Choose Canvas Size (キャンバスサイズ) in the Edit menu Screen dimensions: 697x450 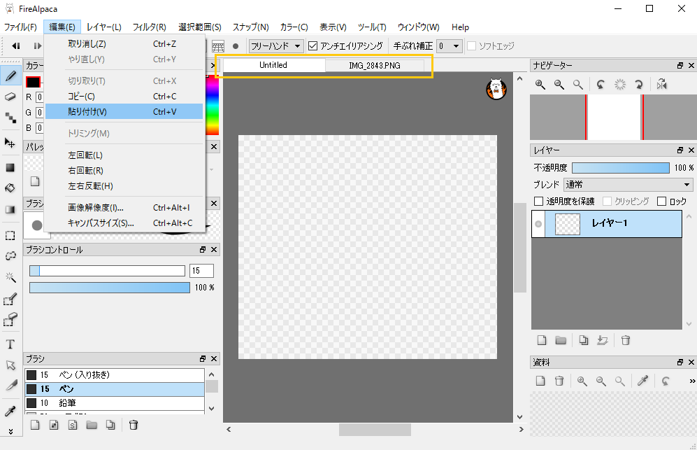[124, 223]
